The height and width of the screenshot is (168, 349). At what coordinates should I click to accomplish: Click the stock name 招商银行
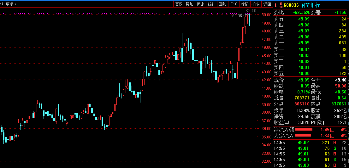[310, 5]
